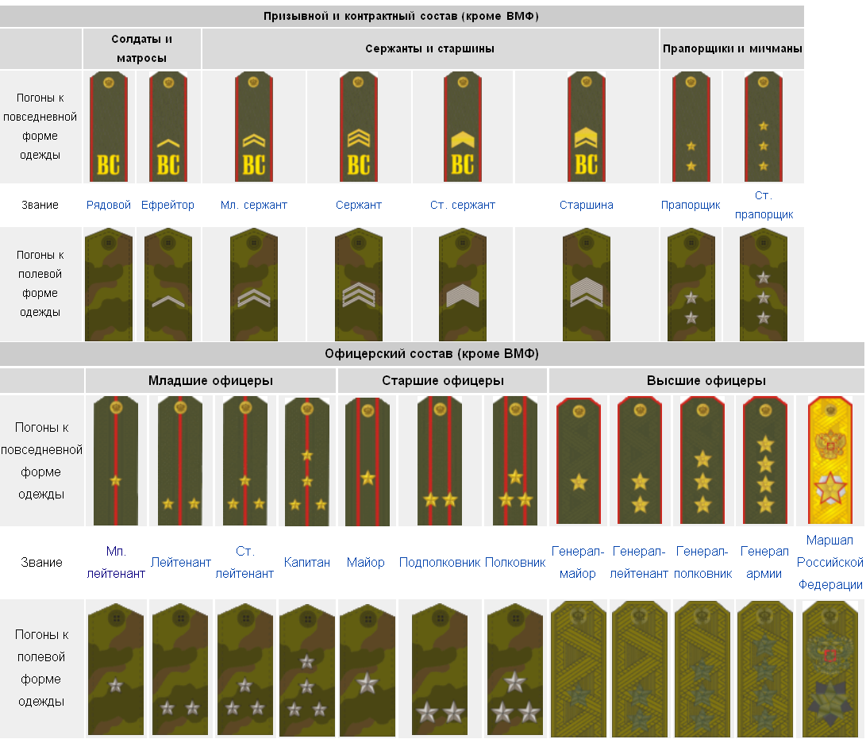Click Старшина field camouflage epaulette

coord(586,284)
